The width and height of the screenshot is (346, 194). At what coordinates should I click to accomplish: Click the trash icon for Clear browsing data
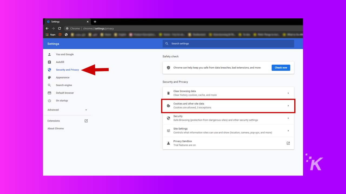click(x=168, y=93)
